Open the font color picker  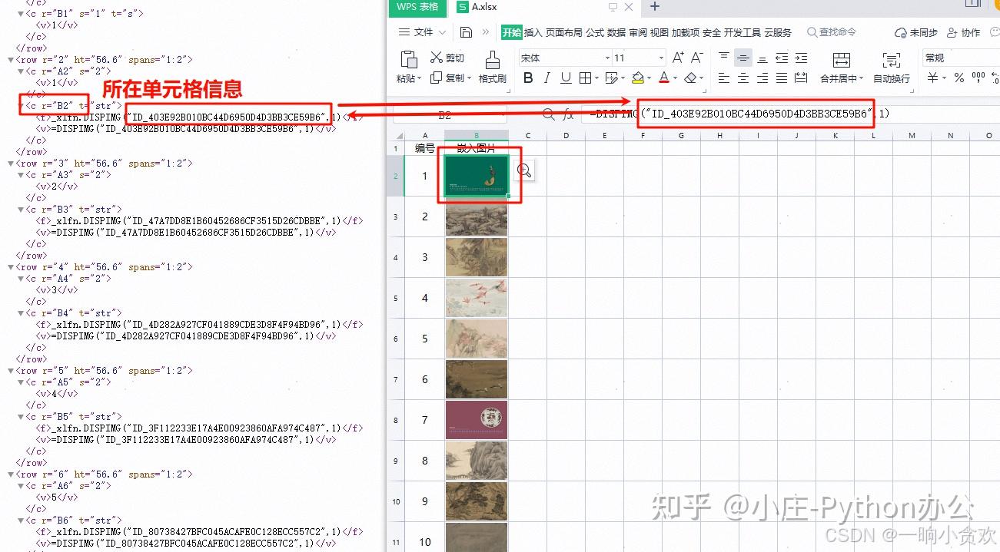665,78
